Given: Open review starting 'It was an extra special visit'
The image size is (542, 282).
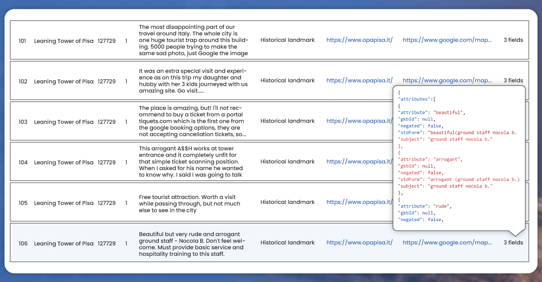Looking at the screenshot, I should (193, 81).
